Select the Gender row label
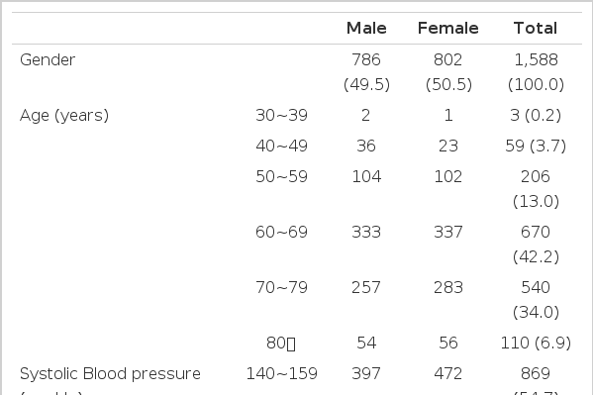Viewport: 593px width, 395px height. (x=48, y=59)
